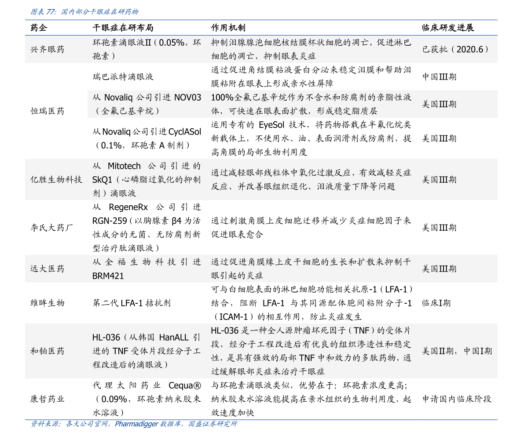
Task: Click the BRM421 drug cell
Action: coord(147,269)
